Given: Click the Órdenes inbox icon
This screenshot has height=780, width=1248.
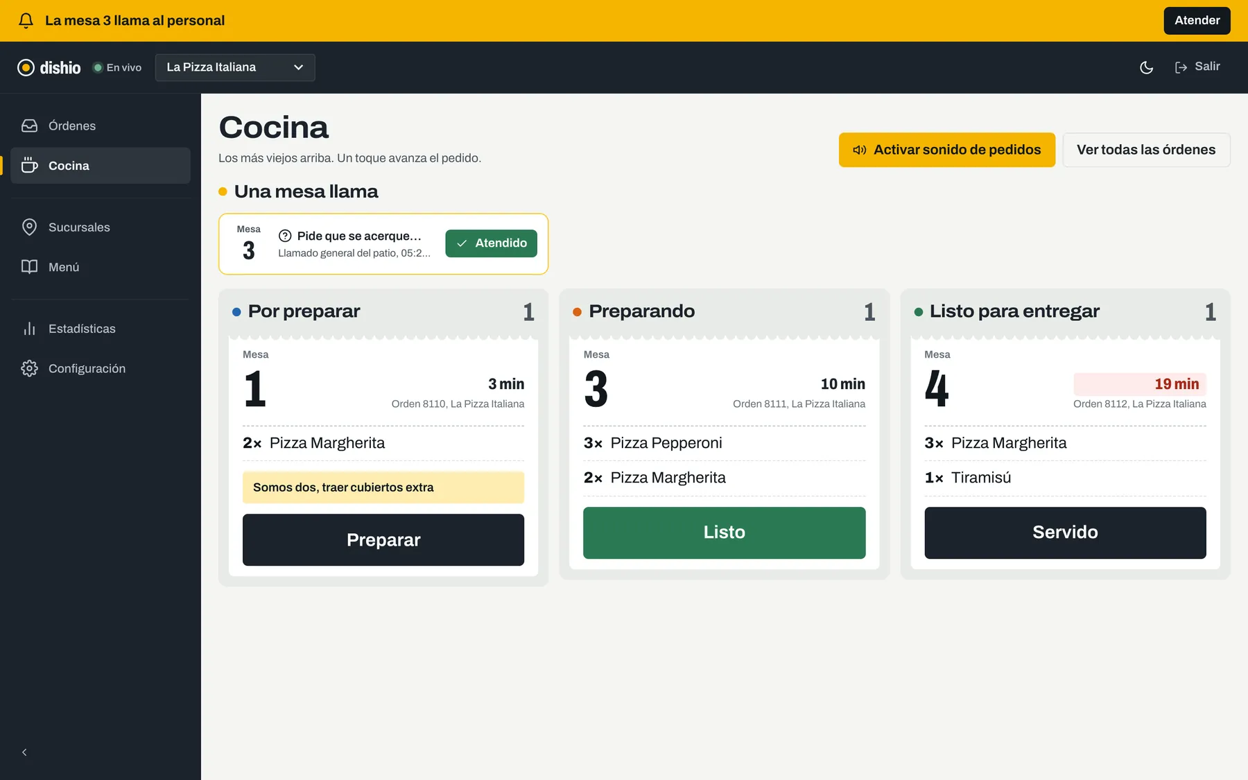Looking at the screenshot, I should pos(29,125).
